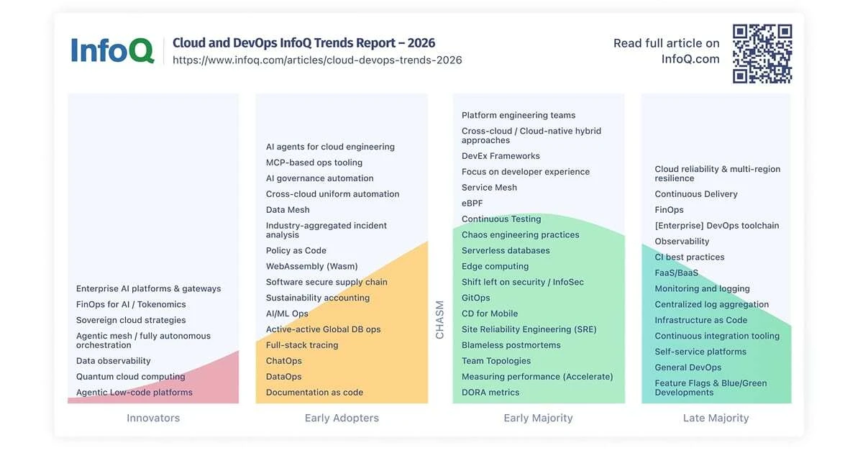The image size is (863, 453).
Task: Click 'Data observability' item
Action: click(114, 361)
